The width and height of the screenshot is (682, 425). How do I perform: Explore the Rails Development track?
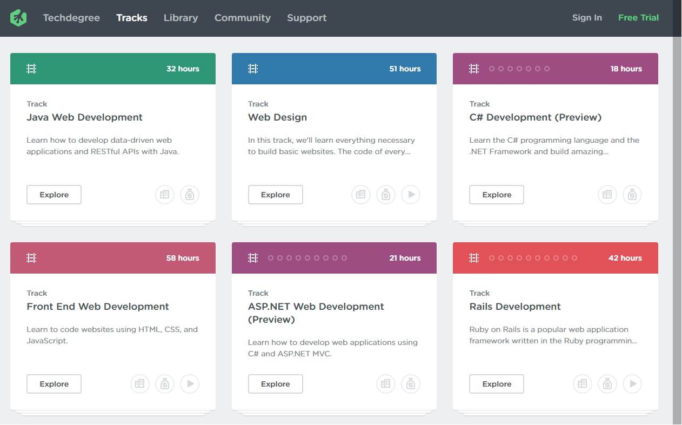click(497, 384)
